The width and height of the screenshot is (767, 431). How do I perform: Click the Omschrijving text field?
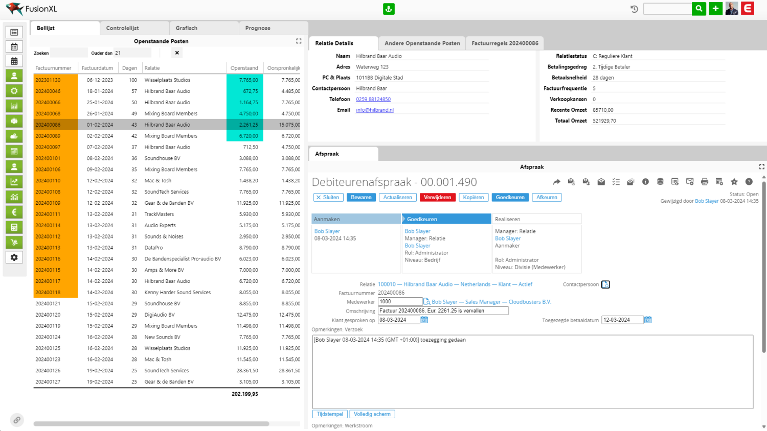(443, 311)
